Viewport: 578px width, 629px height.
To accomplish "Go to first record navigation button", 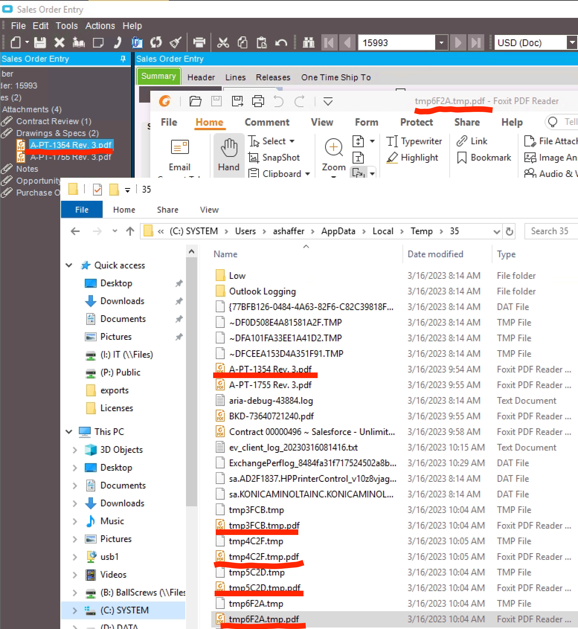I will [x=329, y=42].
